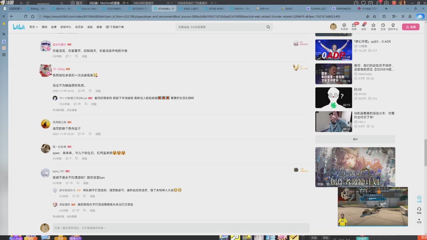
Task: Reply to the 70-100kg comment
Action: [x=98, y=91]
